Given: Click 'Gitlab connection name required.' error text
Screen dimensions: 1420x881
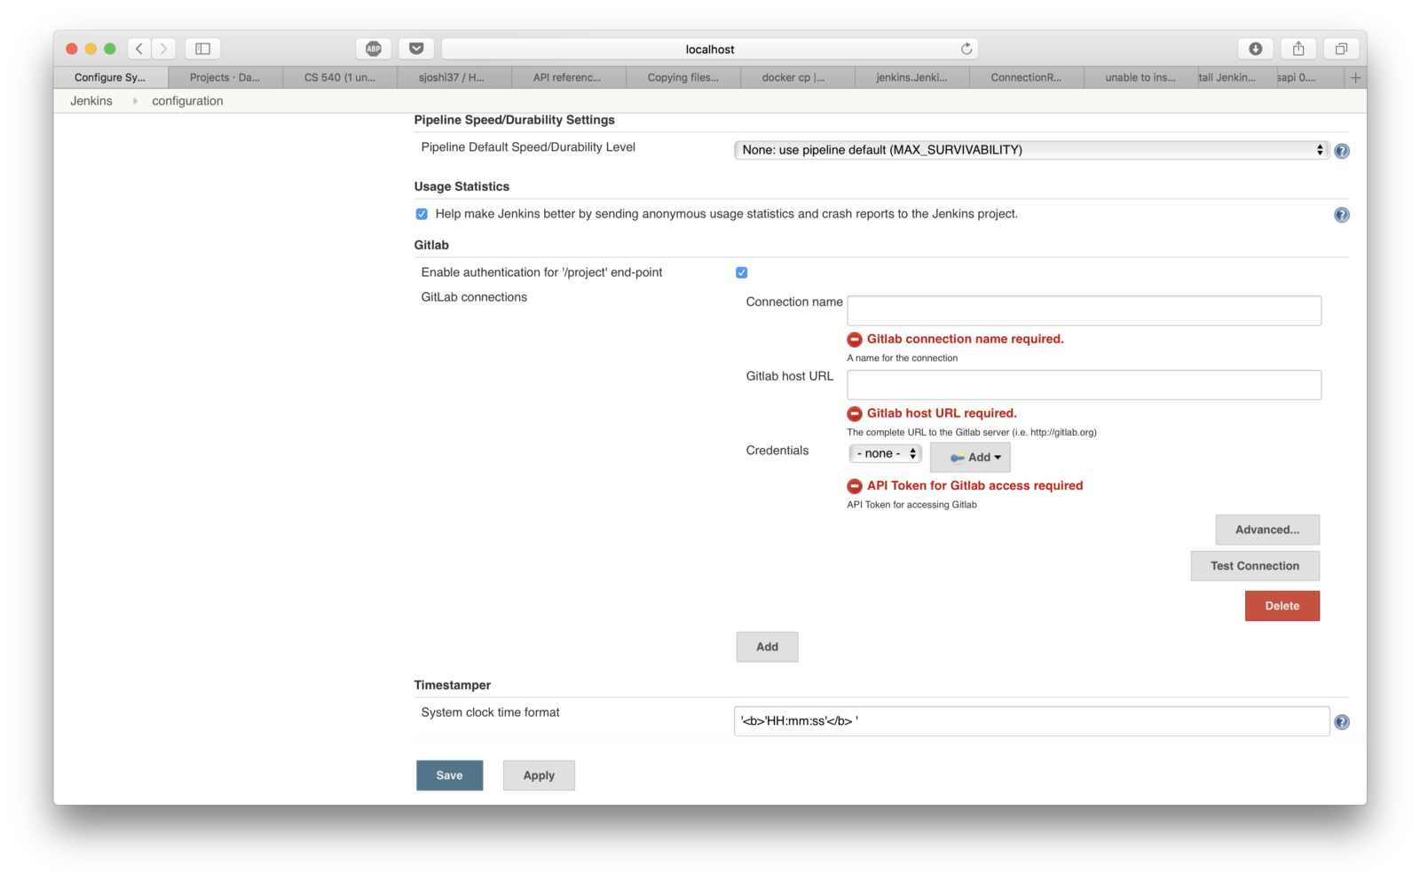Looking at the screenshot, I should (965, 339).
